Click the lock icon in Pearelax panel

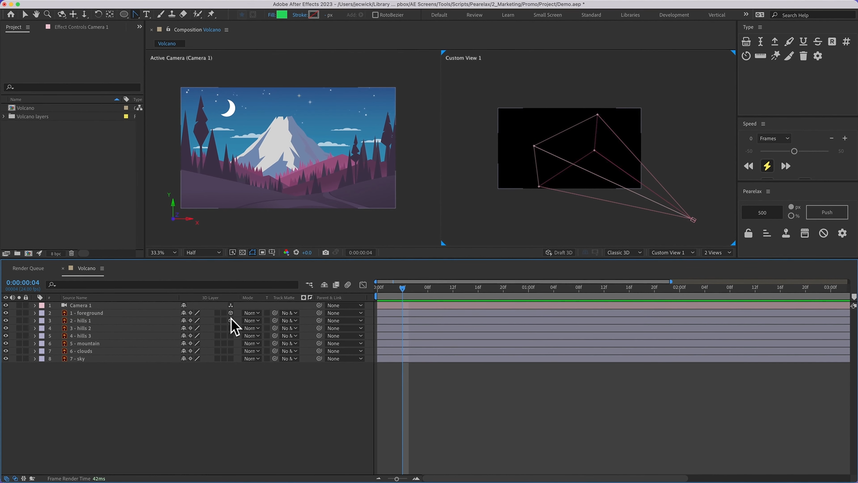tap(748, 233)
